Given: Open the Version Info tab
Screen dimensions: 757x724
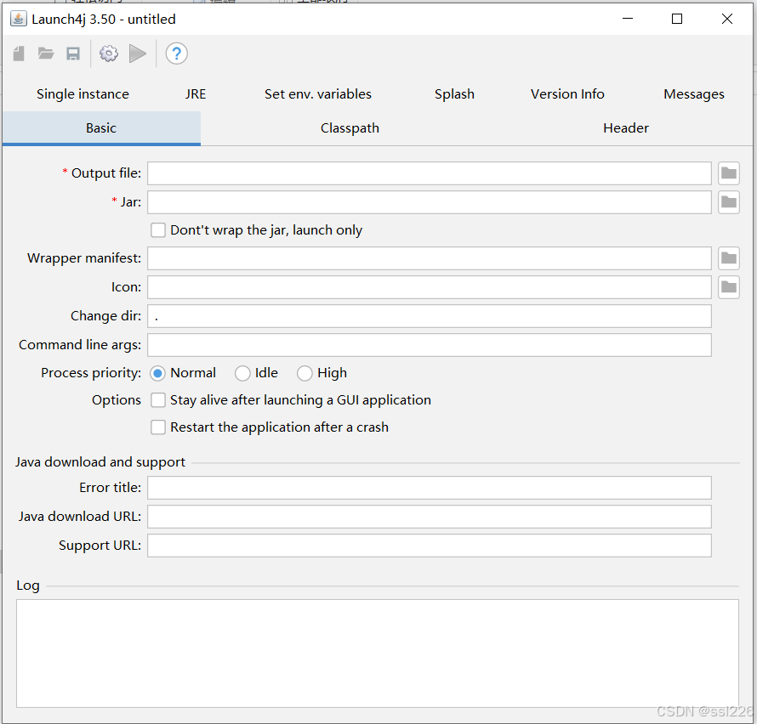Looking at the screenshot, I should (x=567, y=94).
